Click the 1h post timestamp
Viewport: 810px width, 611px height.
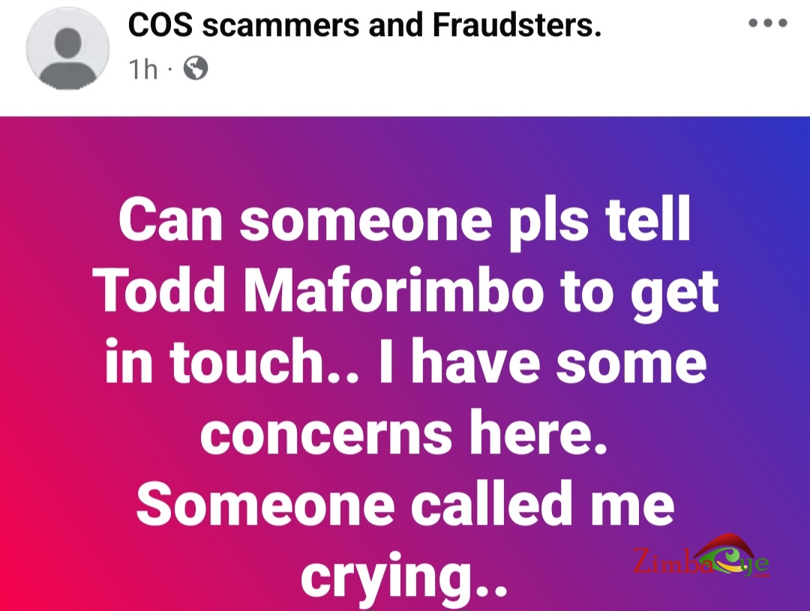tap(142, 69)
